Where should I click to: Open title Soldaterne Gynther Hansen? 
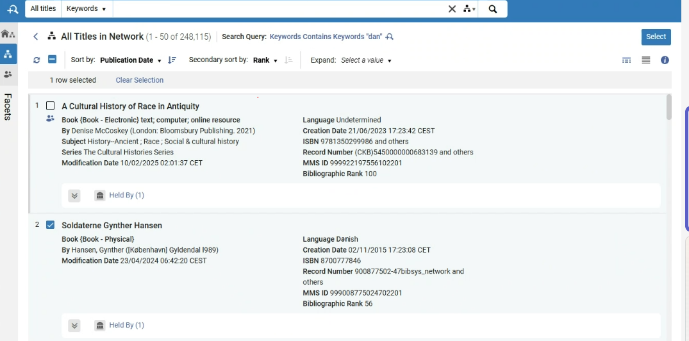click(x=112, y=226)
